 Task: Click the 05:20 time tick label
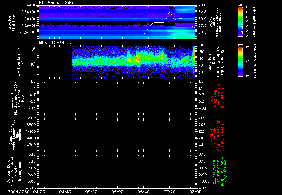coord(91,192)
